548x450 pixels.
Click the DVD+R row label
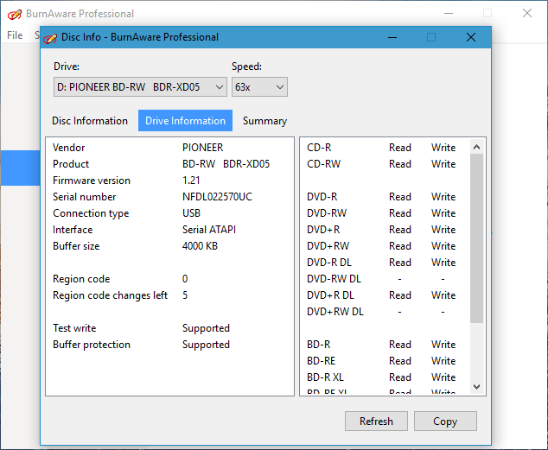click(323, 230)
